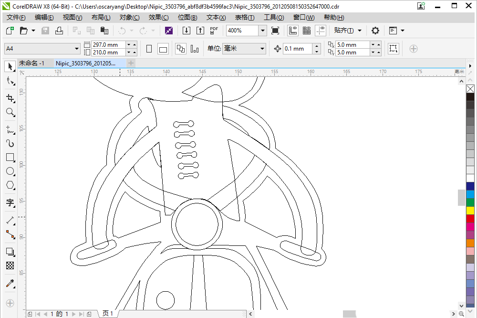This screenshot has width=477, height=318.
Task: Toggle show rulers button
Action: [x=293, y=31]
